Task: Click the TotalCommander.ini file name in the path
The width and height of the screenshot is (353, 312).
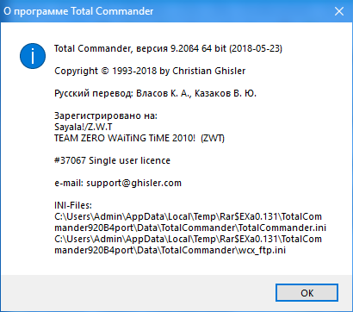Action: click(x=282, y=228)
